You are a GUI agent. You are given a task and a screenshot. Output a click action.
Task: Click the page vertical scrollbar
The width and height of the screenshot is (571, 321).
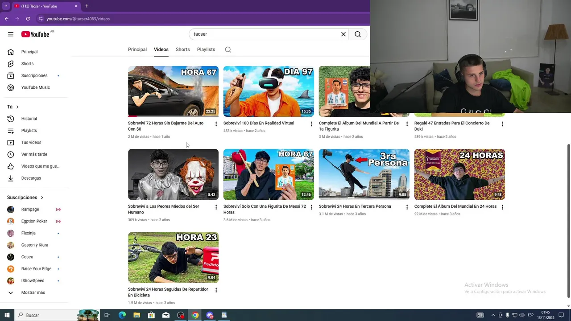(x=568, y=221)
